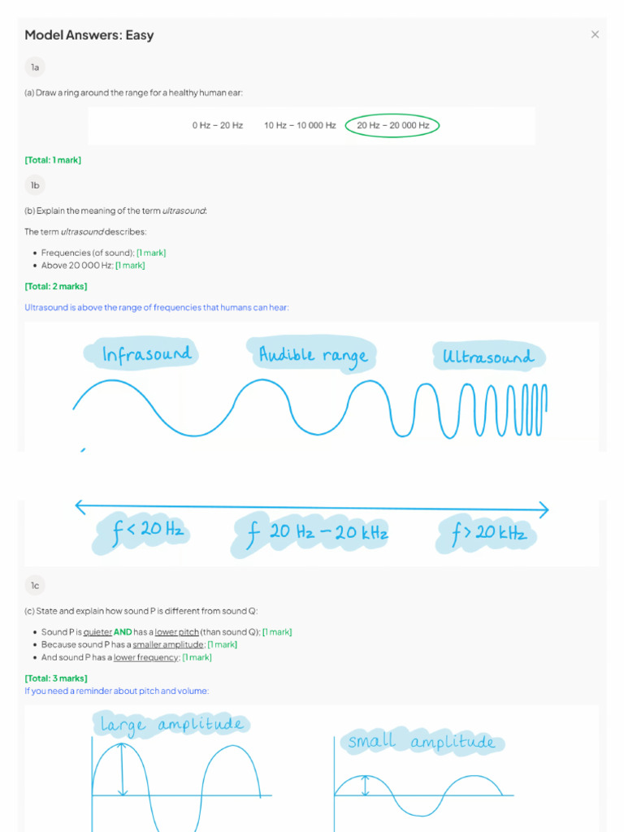The image size is (624, 832).
Task: Click the small amplitude wave graph
Action: [x=422, y=786]
